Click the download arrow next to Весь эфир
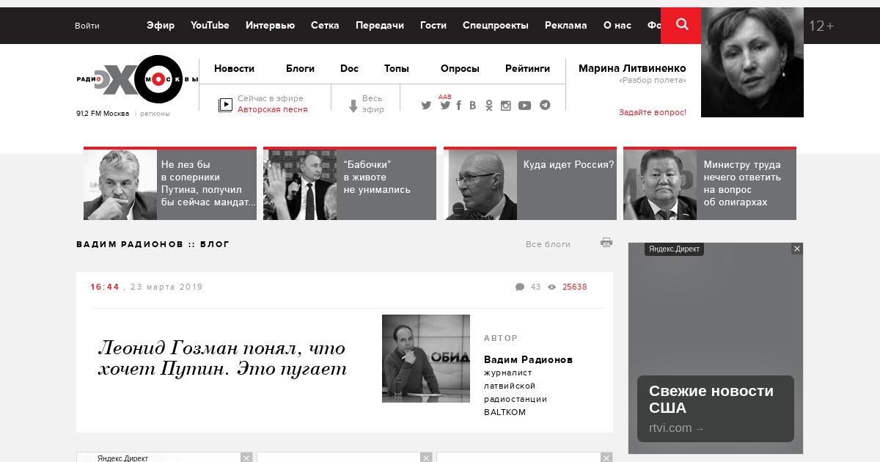Image resolution: width=880 pixels, height=462 pixels. (353, 106)
